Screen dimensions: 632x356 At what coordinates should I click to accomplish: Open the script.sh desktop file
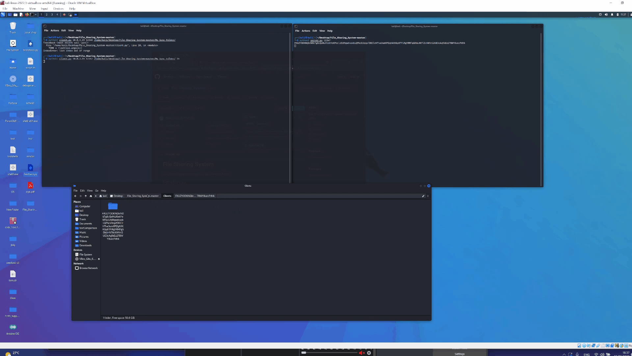point(30,63)
